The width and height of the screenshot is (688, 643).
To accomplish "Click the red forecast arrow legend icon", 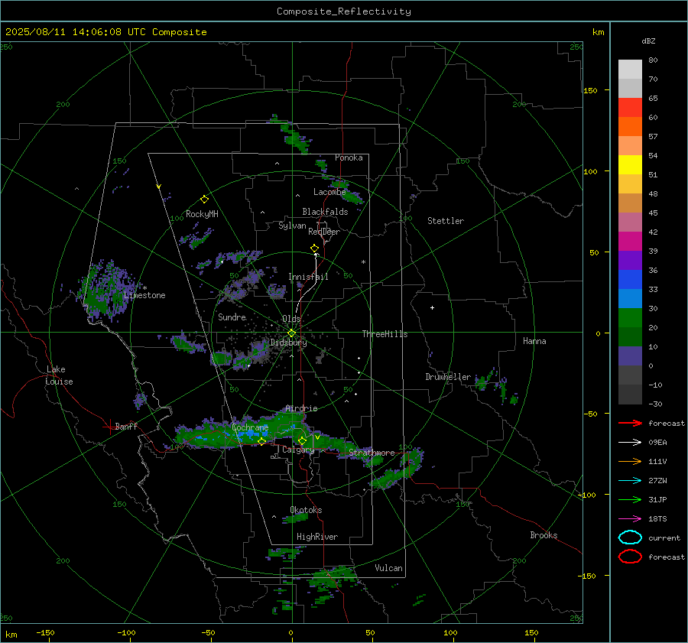I will [x=630, y=423].
